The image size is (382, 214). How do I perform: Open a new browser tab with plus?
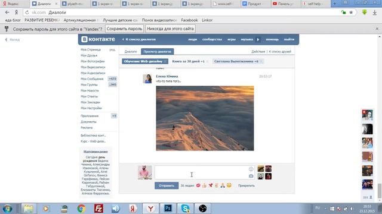coord(334,4)
